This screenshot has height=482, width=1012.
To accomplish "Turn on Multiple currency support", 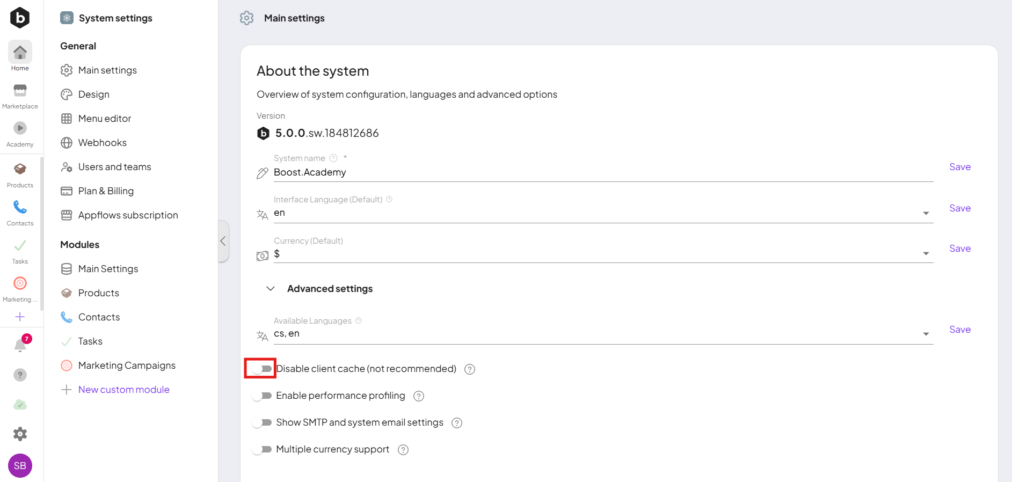I will point(262,449).
